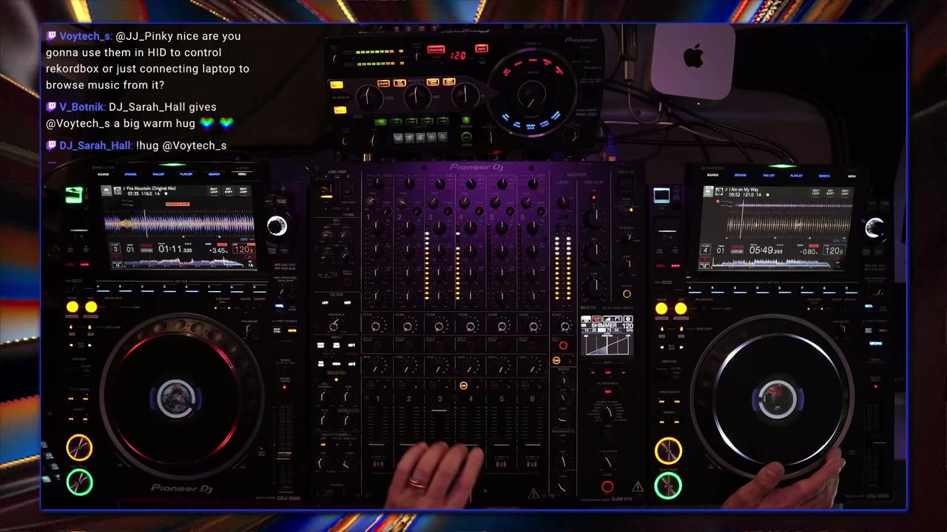Screen dimensions: 947x532
Task: Tap BEAT LOOP on left CDJ touchscreen
Action: tap(214, 191)
